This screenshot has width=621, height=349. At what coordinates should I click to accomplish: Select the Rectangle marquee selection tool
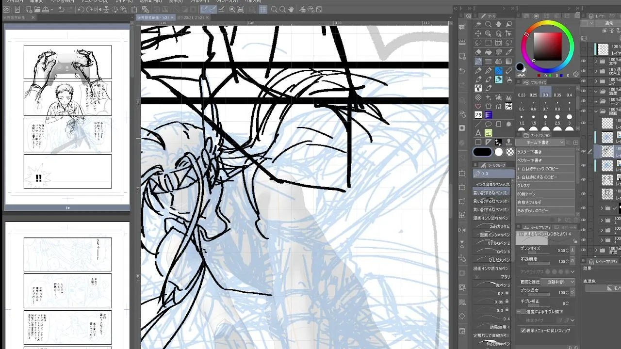(x=488, y=43)
